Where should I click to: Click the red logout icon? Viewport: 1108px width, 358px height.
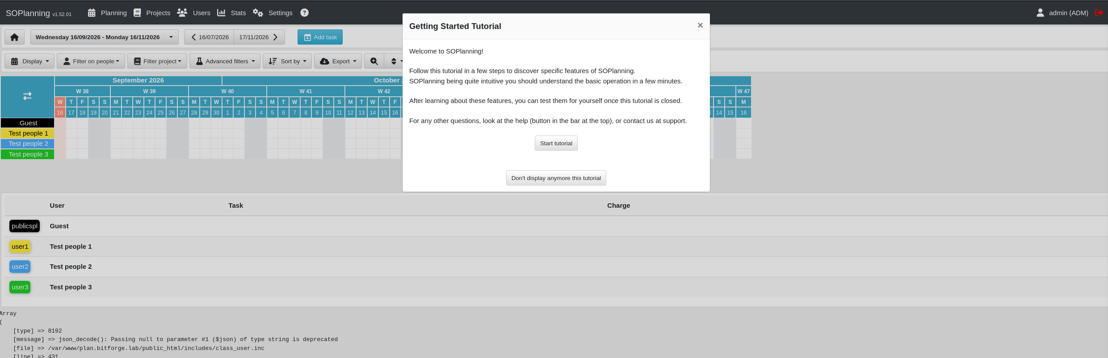coord(1099,13)
